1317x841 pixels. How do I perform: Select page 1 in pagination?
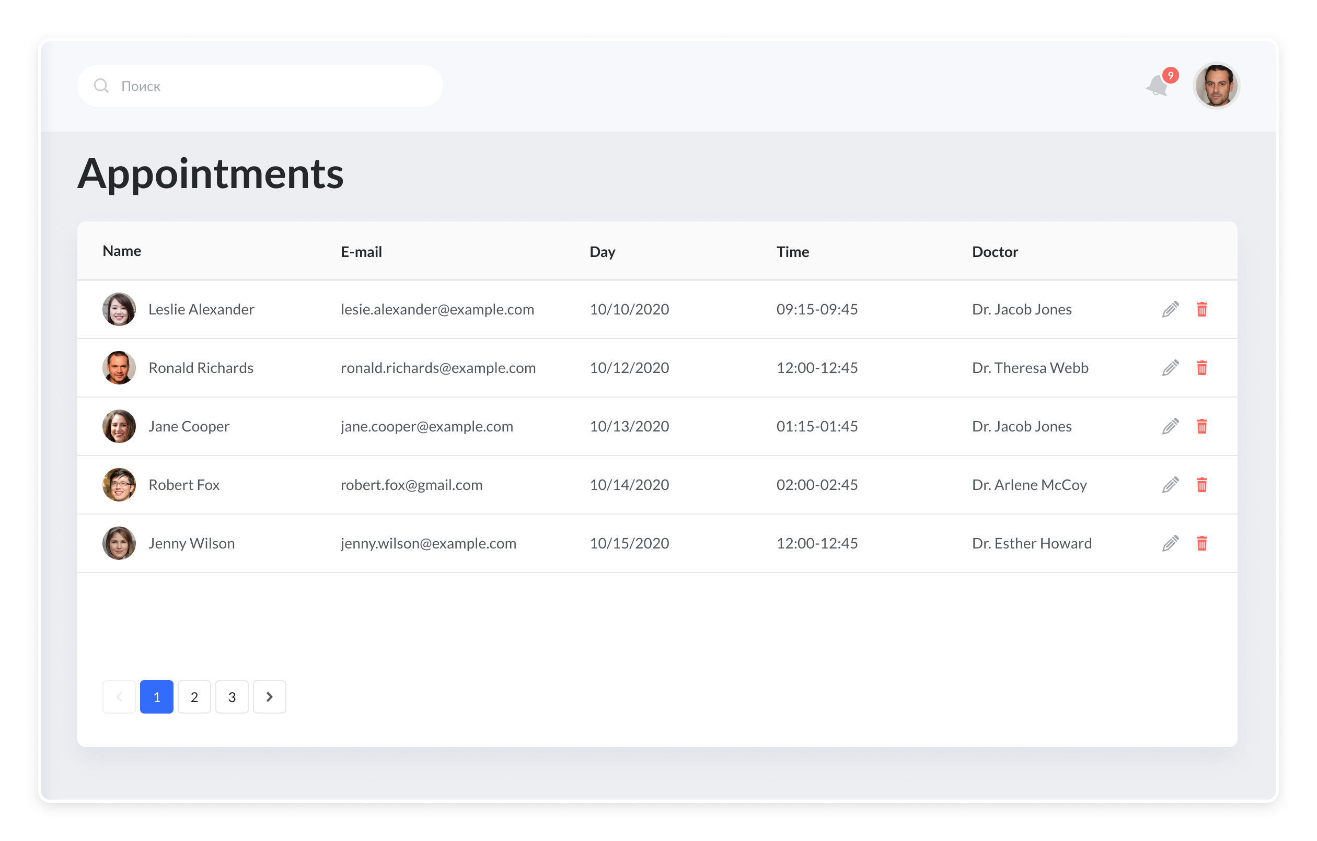coord(157,697)
